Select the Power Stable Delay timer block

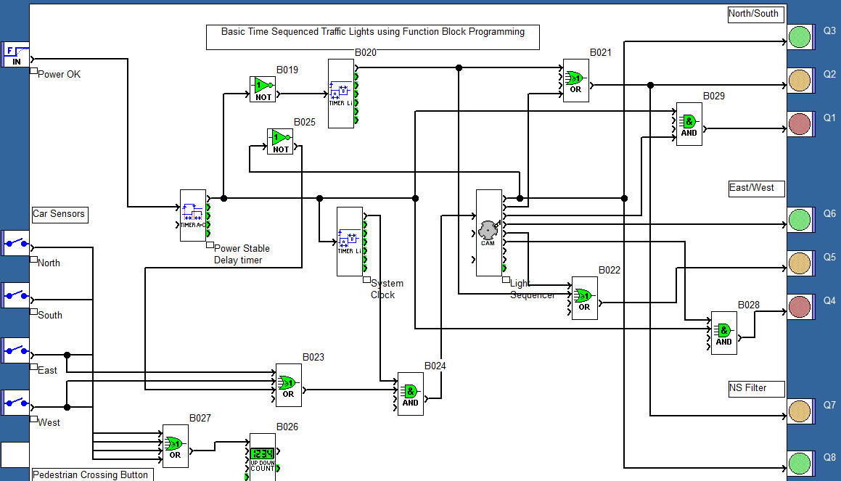[192, 214]
